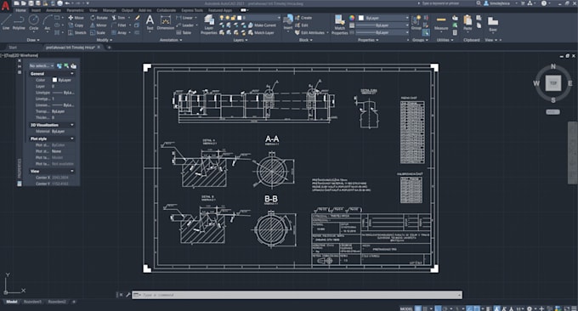Click the Mirror tool

pos(99,25)
